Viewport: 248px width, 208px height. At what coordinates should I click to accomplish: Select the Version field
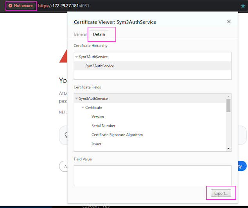(98, 117)
